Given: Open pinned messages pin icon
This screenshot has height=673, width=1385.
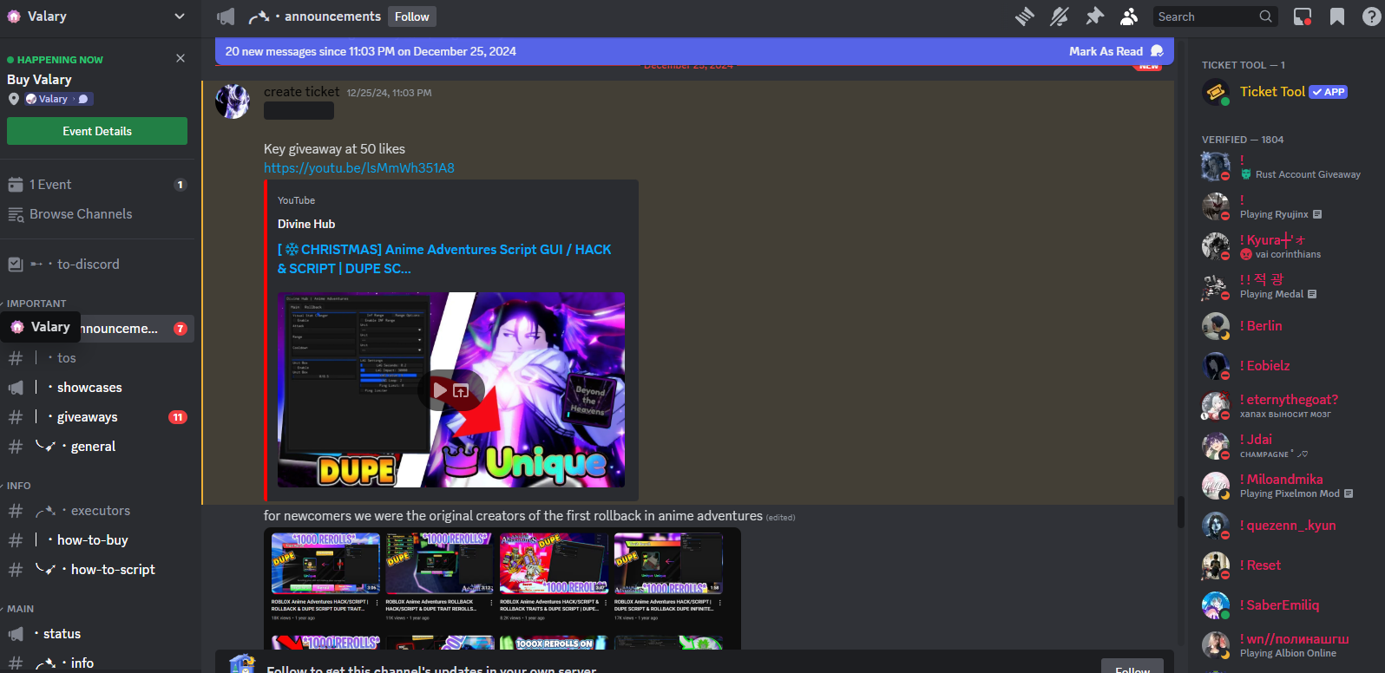Looking at the screenshot, I should (1094, 16).
